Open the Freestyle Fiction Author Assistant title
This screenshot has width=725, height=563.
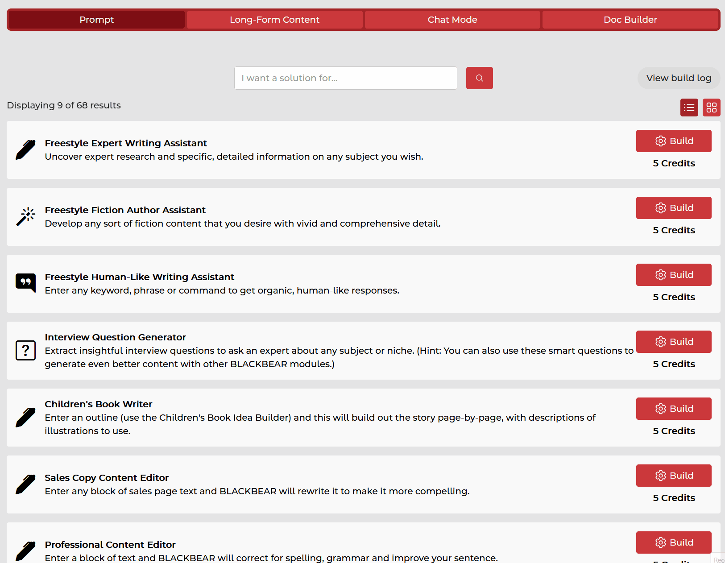pyautogui.click(x=125, y=210)
